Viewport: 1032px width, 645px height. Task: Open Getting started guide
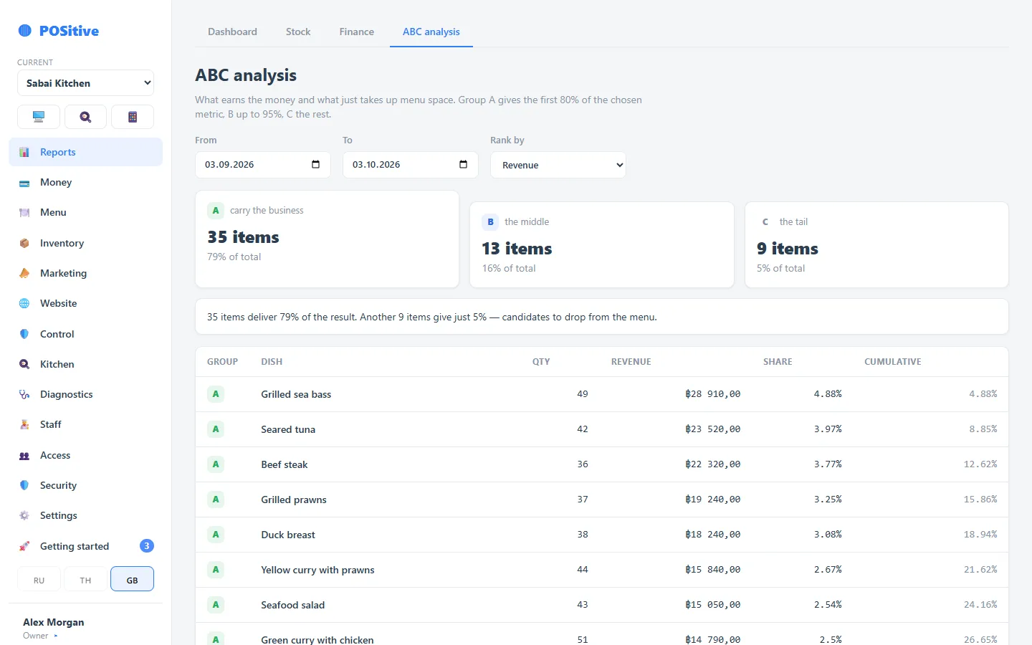tap(85, 546)
